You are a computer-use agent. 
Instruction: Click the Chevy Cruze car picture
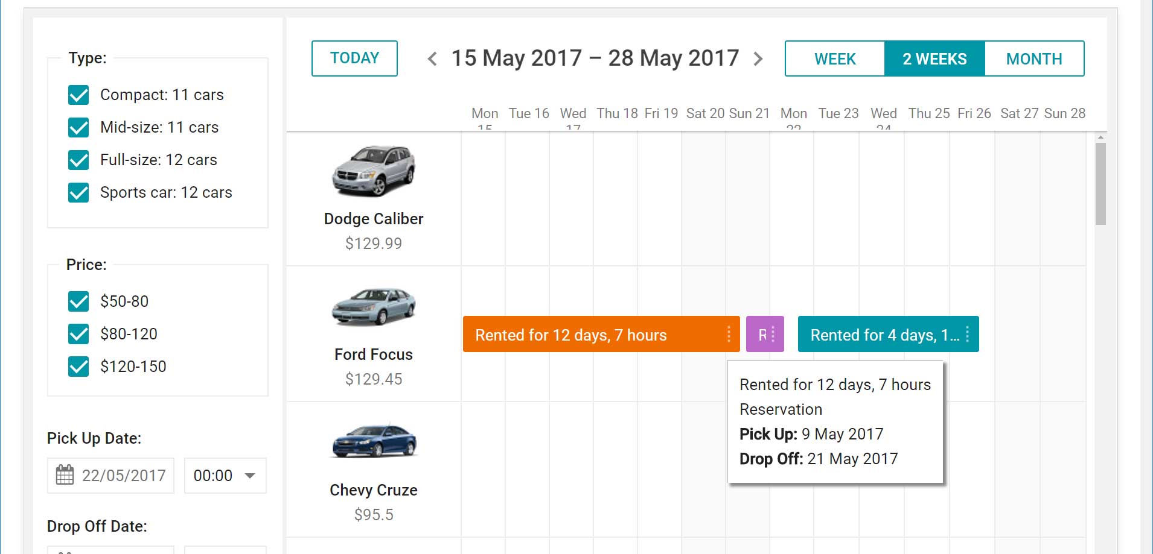[x=374, y=441]
